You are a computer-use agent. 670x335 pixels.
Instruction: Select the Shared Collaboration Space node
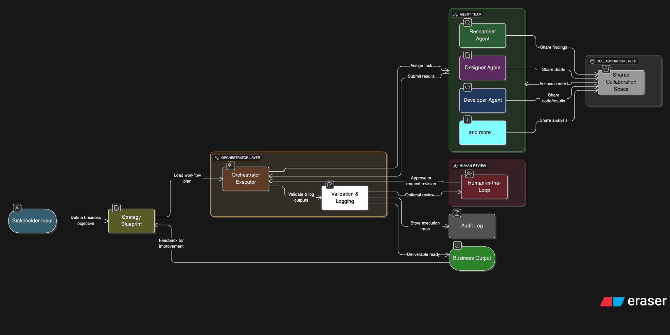pyautogui.click(x=621, y=82)
